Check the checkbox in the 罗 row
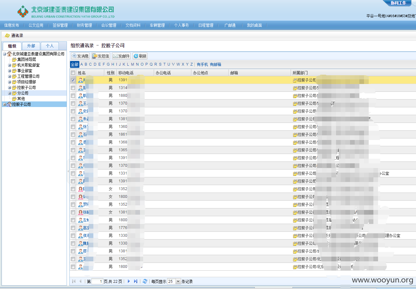 (x=73, y=204)
